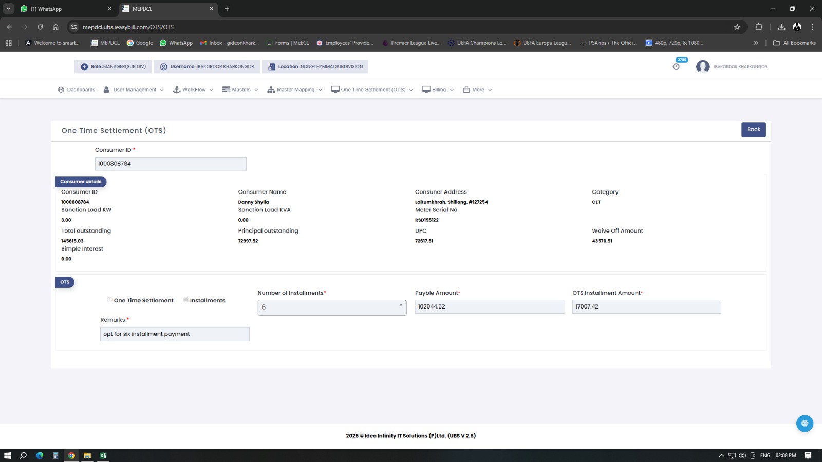Open Chrome extensions puzzle icon

(759, 27)
